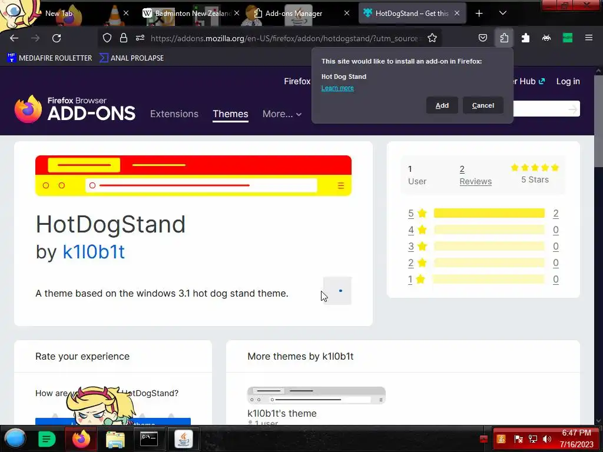The height and width of the screenshot is (452, 603).
Task: Submit search with the arrow icon
Action: 572,109
